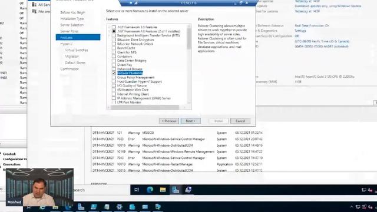Open the Settings link under Diagnostics
This screenshot has width=377, height=212.
coord(300,31)
